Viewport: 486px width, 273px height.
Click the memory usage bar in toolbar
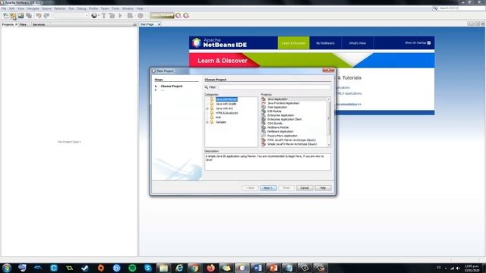(162, 15)
